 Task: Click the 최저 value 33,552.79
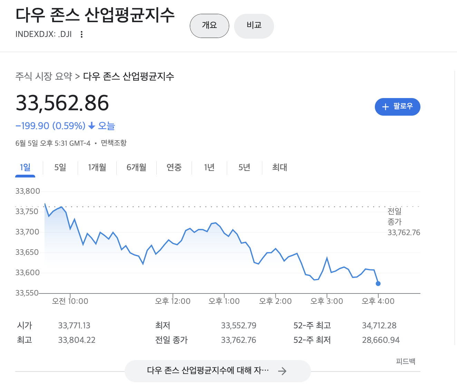(x=239, y=326)
